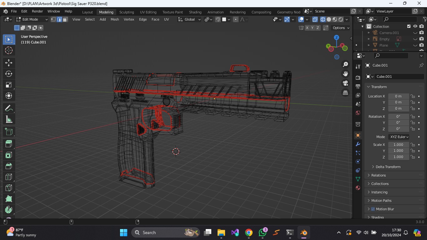The height and width of the screenshot is (240, 427).
Task: Open the outliner filter funnel
Action: 425,19
